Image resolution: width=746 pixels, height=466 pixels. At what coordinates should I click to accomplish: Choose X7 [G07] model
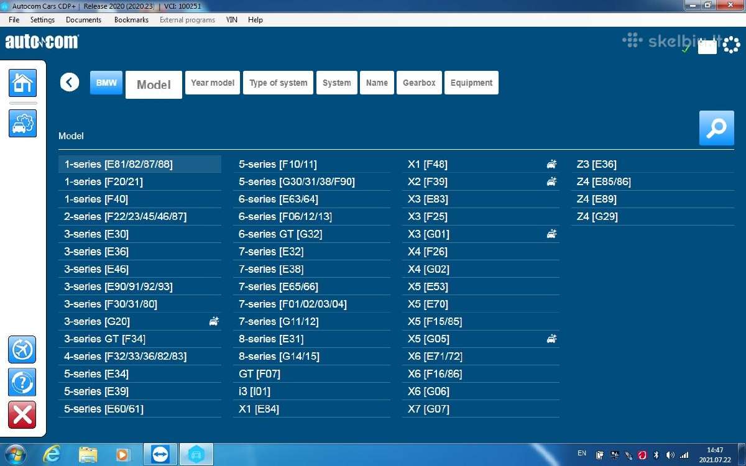pos(481,409)
